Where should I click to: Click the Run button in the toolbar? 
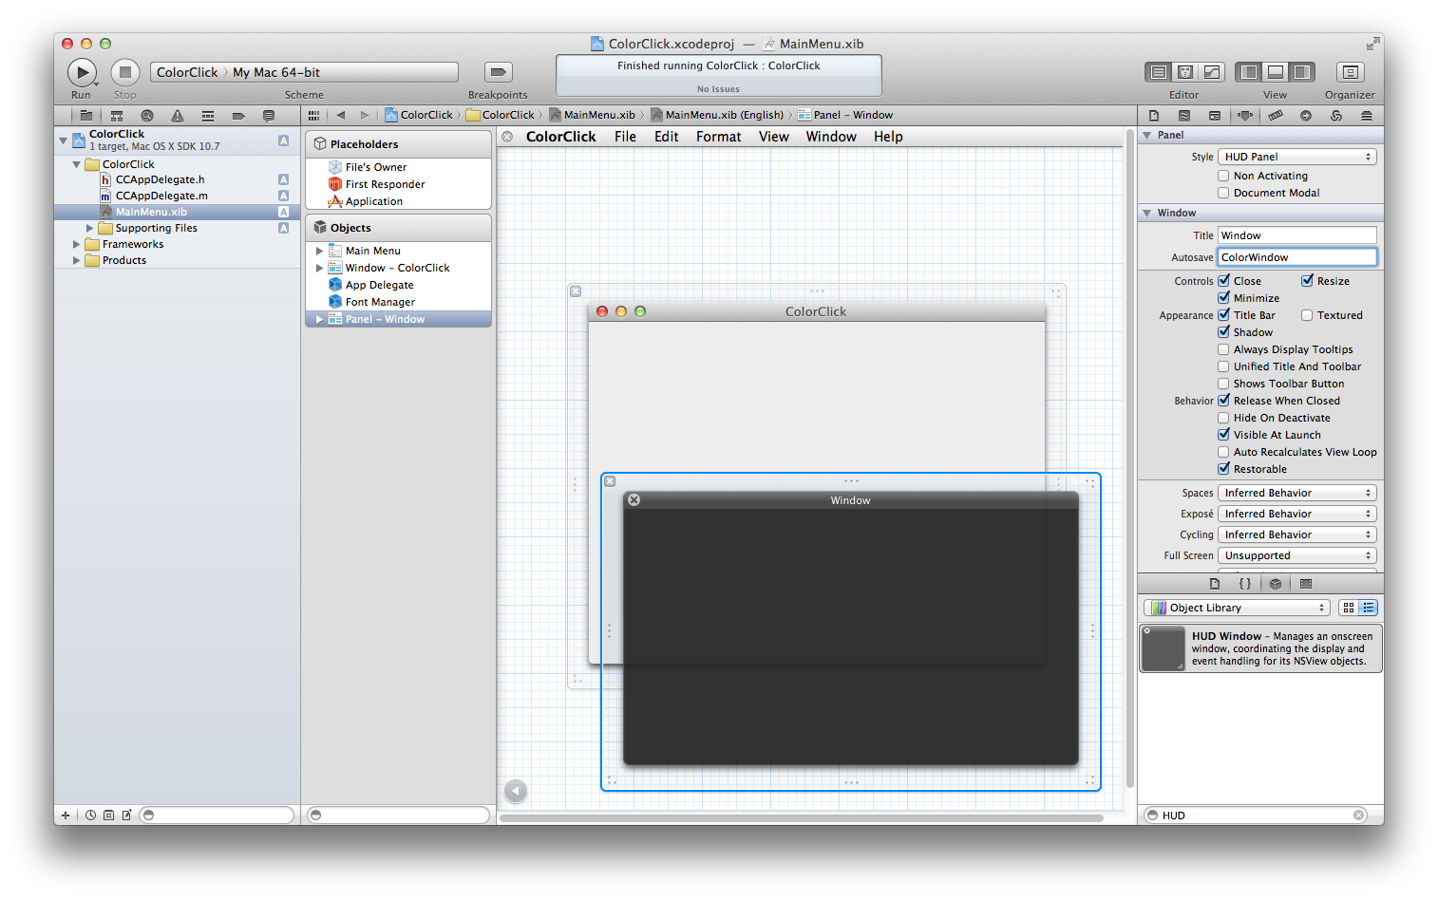coord(82,72)
